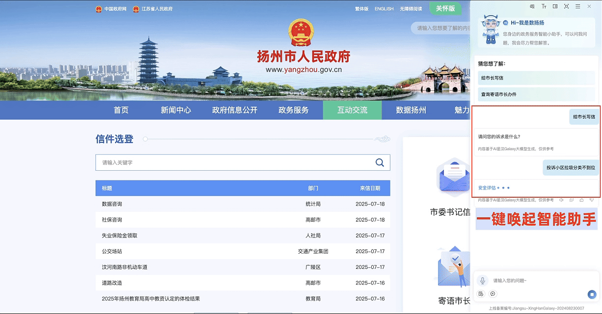Click the magnifier search icon in 信件选登

click(x=380, y=162)
